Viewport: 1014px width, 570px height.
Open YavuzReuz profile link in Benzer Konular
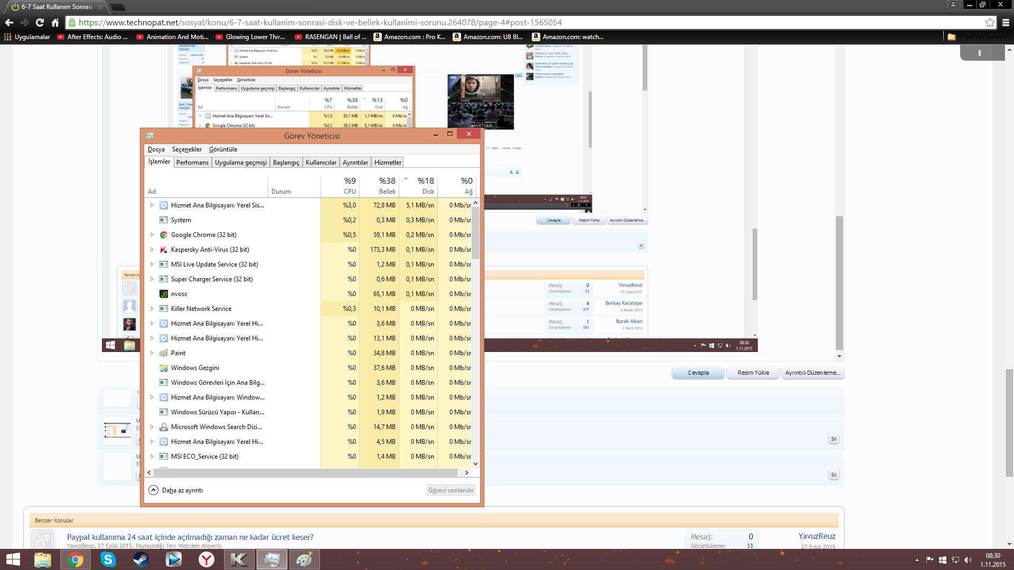(816, 536)
